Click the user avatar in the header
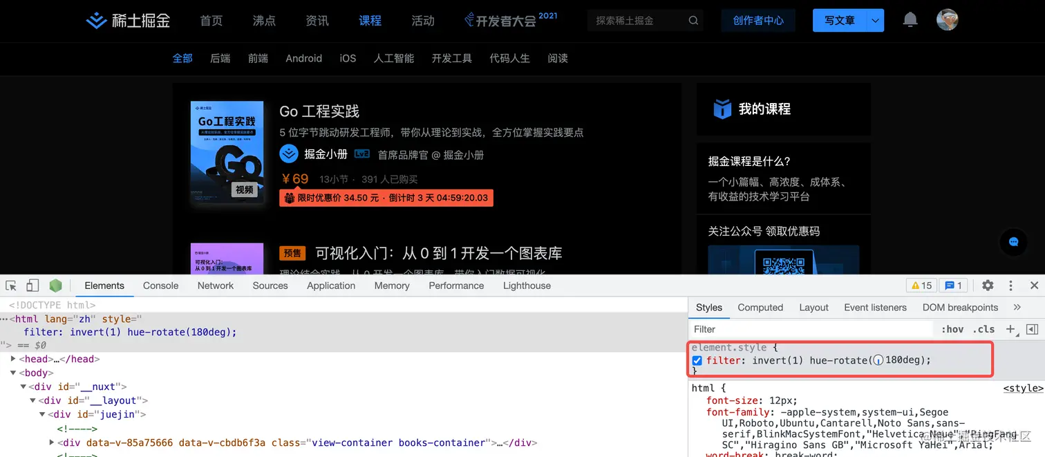 (x=947, y=19)
